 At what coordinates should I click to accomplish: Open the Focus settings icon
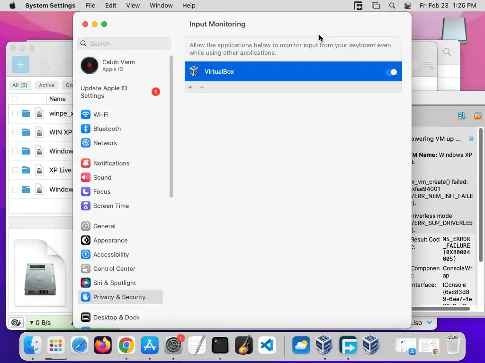click(x=86, y=192)
